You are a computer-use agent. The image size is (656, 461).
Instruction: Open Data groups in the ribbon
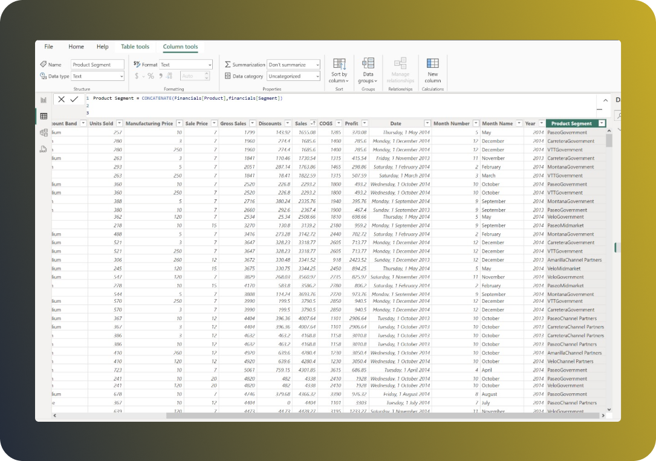(x=368, y=69)
